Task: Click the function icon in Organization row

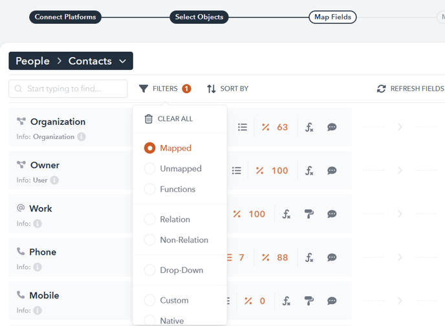Action: pyautogui.click(x=309, y=127)
